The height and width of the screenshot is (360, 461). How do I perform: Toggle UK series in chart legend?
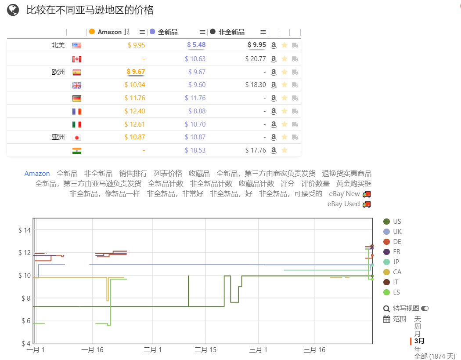[393, 232]
